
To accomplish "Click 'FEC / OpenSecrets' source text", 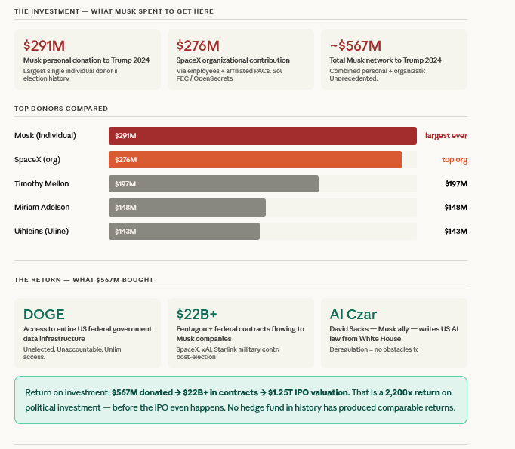I will click(x=205, y=78).
